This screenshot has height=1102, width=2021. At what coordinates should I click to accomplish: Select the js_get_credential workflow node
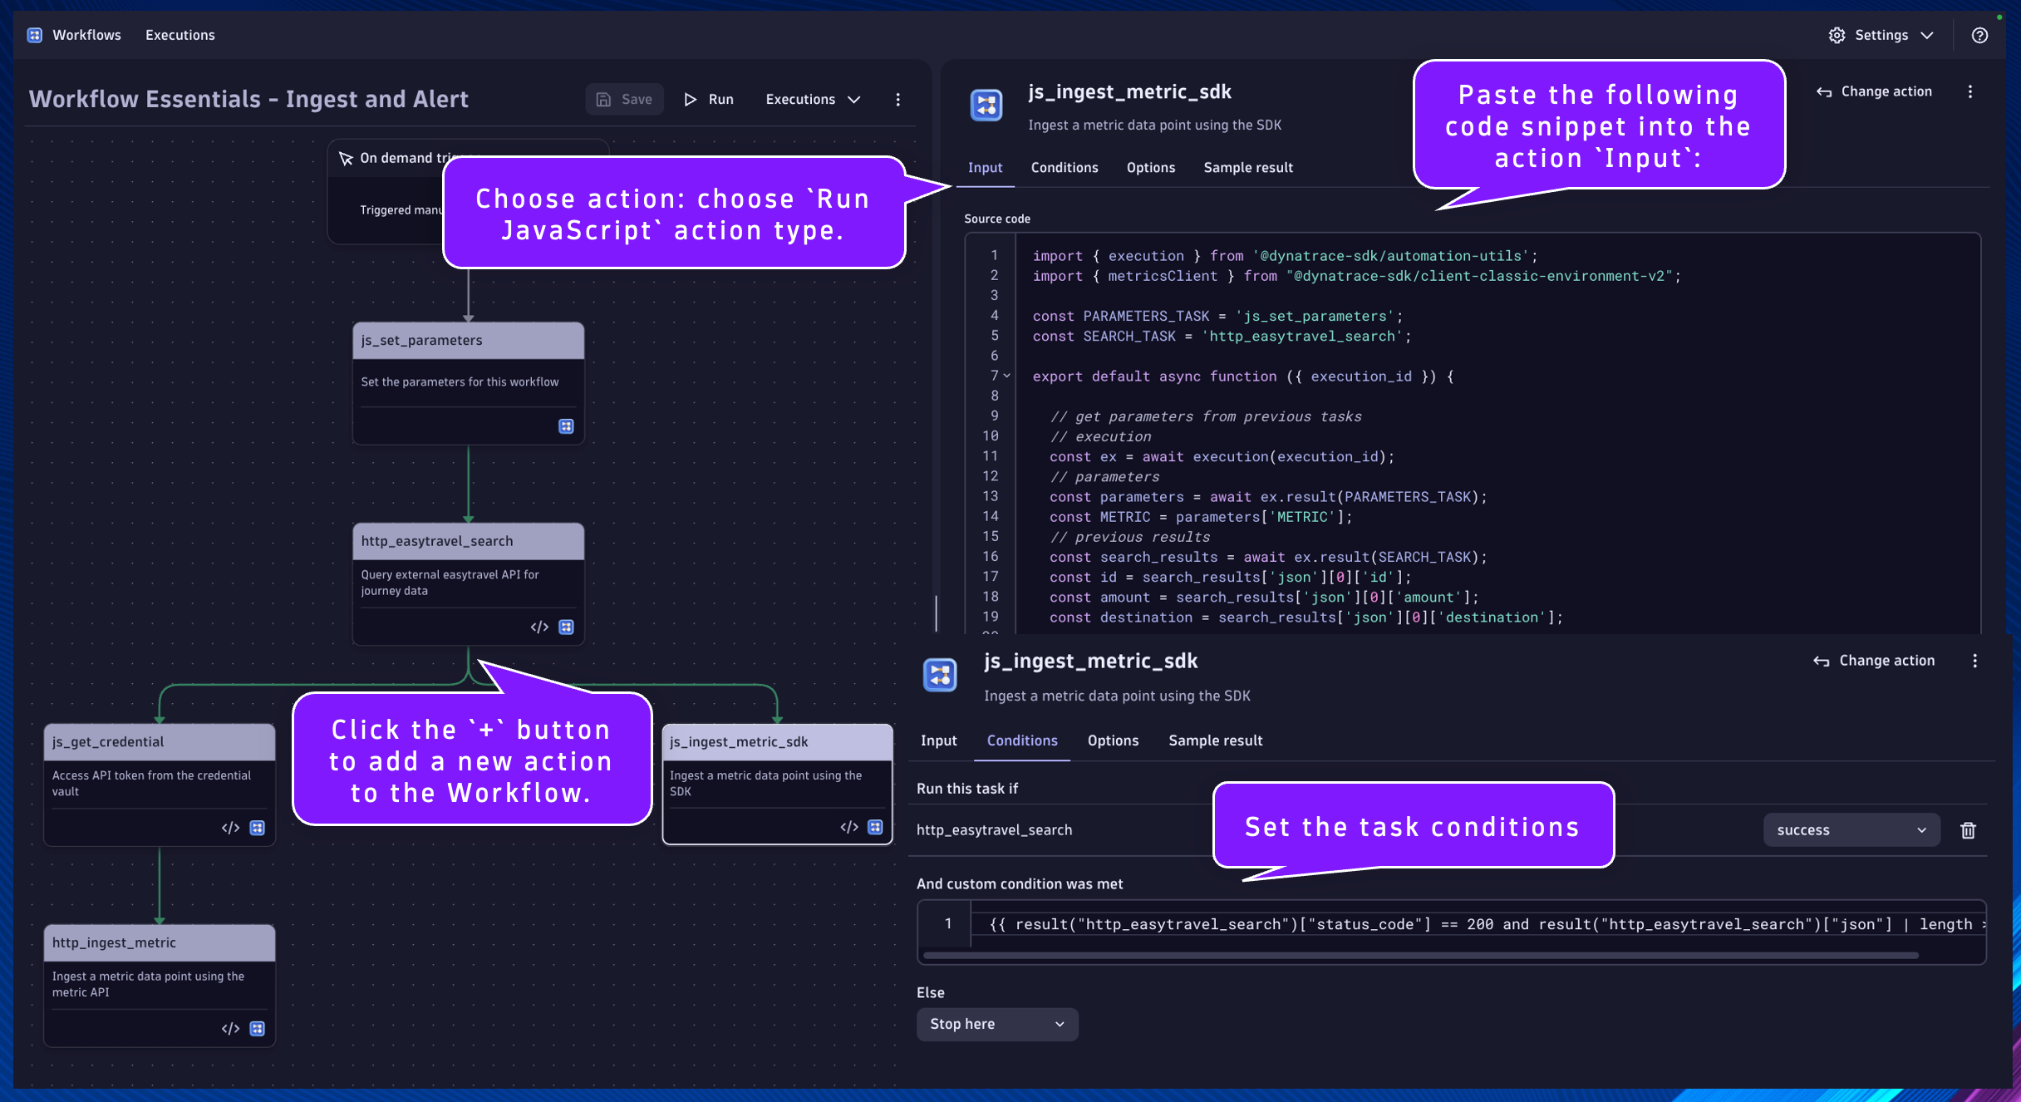click(x=159, y=785)
